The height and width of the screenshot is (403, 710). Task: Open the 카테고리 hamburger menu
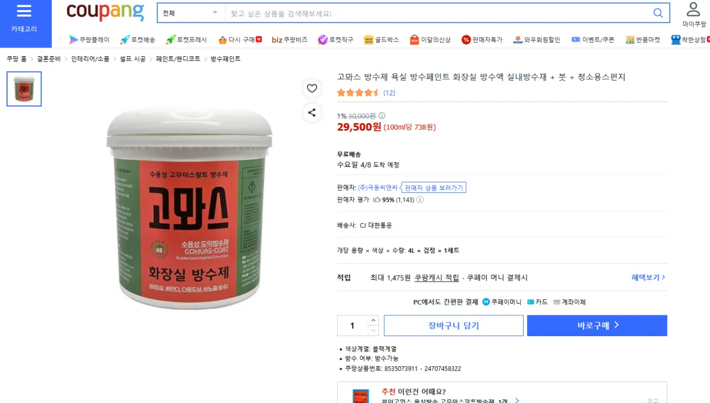(24, 18)
